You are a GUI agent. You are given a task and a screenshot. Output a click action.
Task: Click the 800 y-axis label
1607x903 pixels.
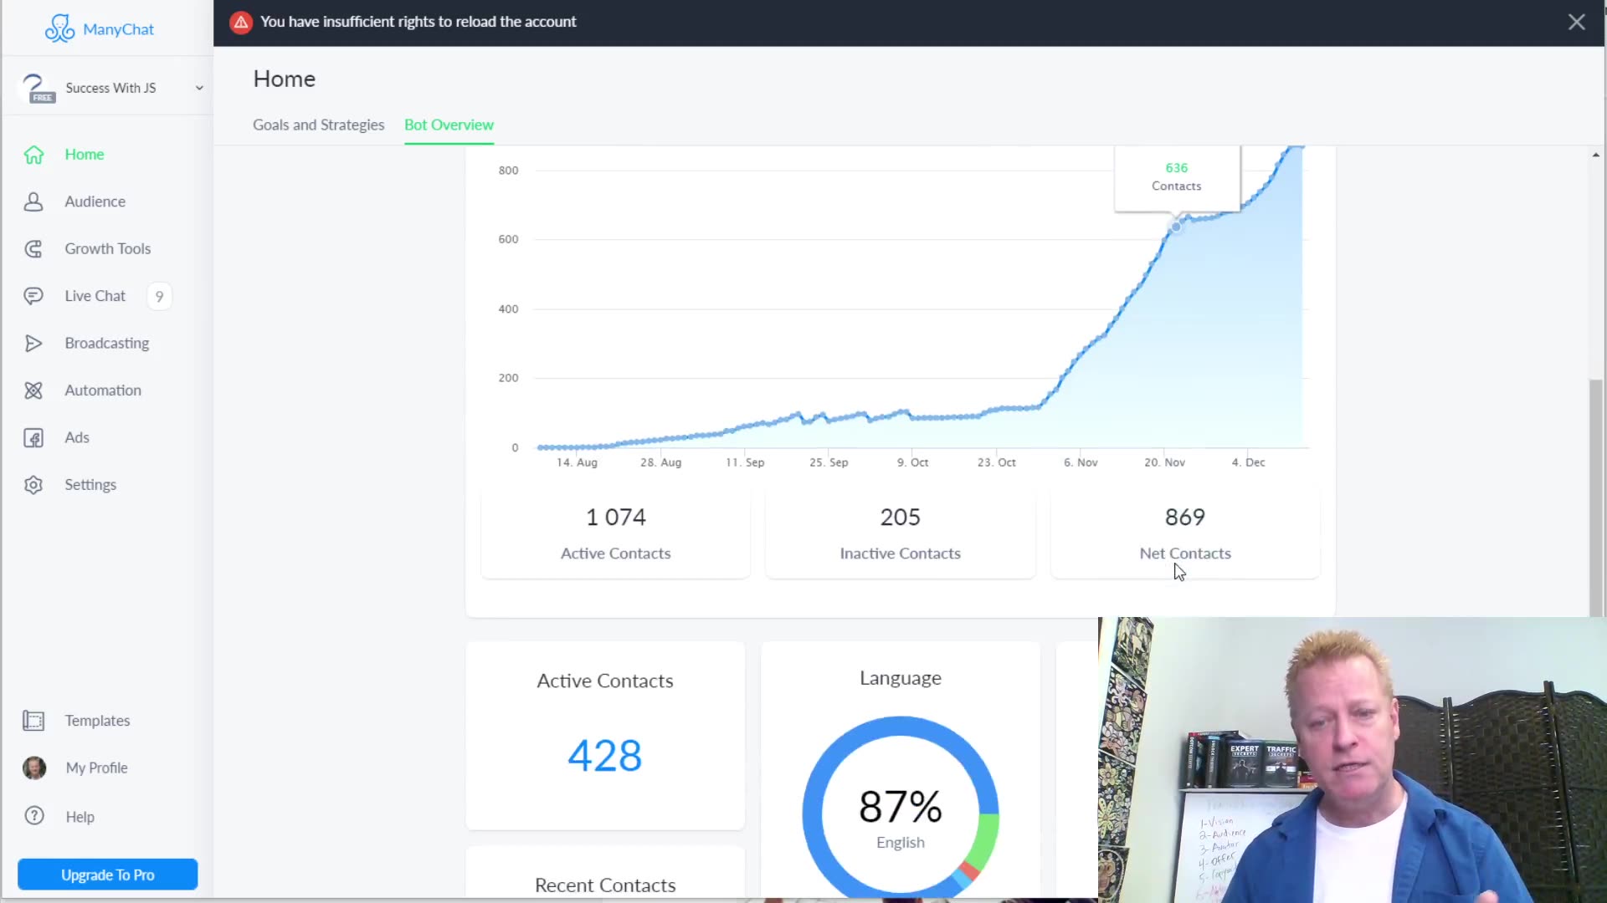point(508,171)
